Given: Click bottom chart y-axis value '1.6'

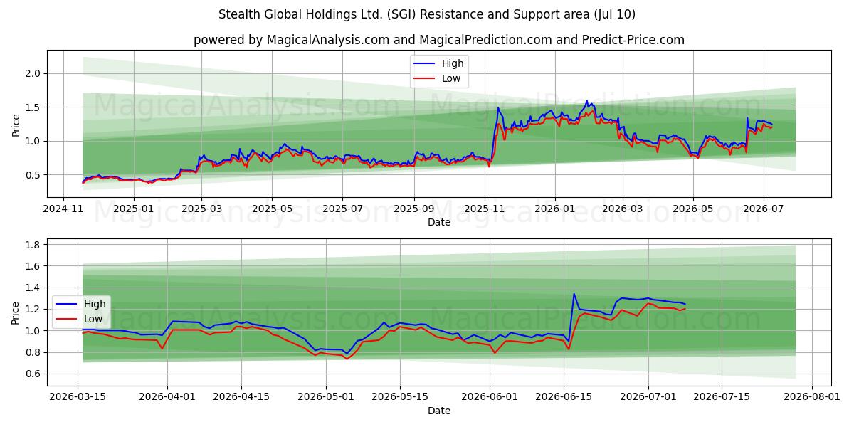Looking at the screenshot, I should tap(34, 266).
